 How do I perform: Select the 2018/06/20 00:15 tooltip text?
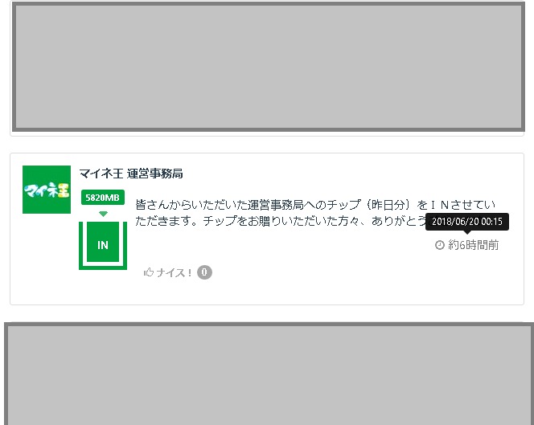(467, 222)
